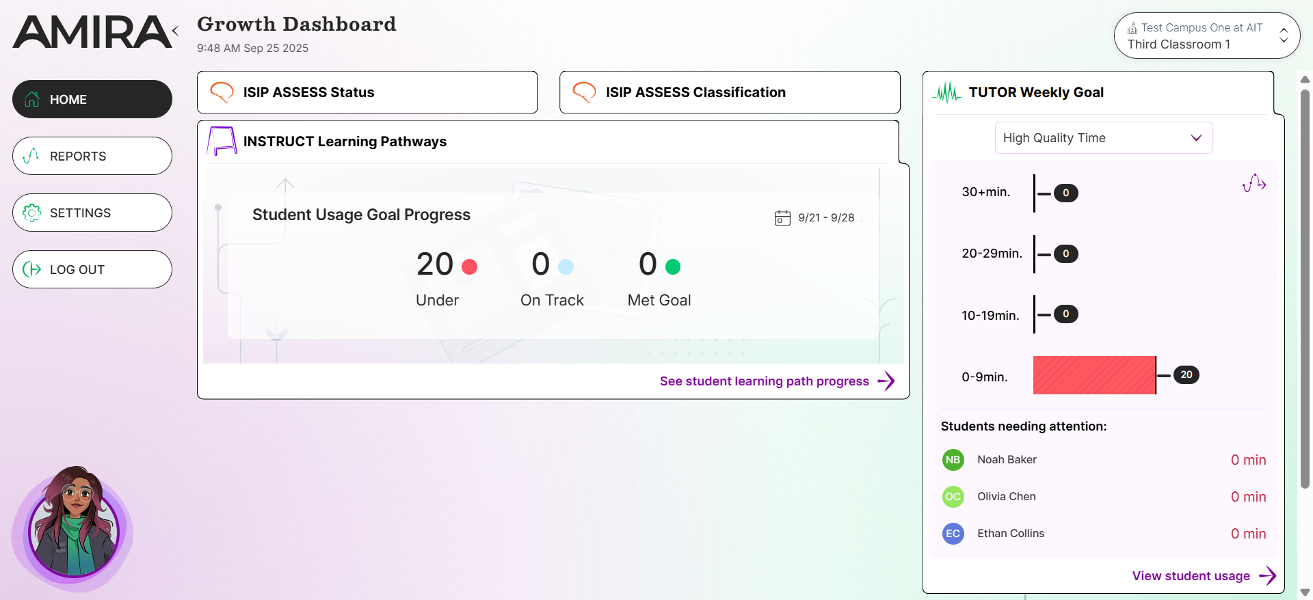
Task: Open the SETTINGS menu item
Action: pyautogui.click(x=92, y=213)
